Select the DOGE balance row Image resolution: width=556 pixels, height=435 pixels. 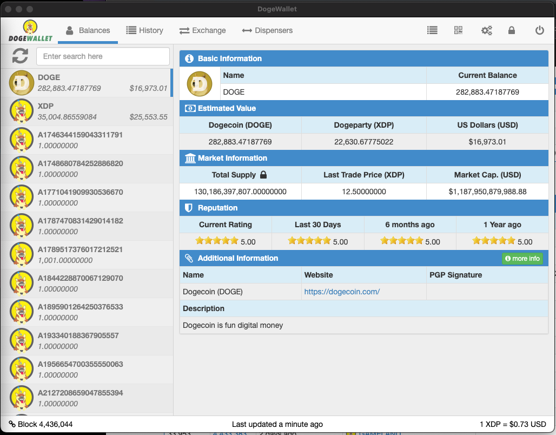click(x=87, y=83)
